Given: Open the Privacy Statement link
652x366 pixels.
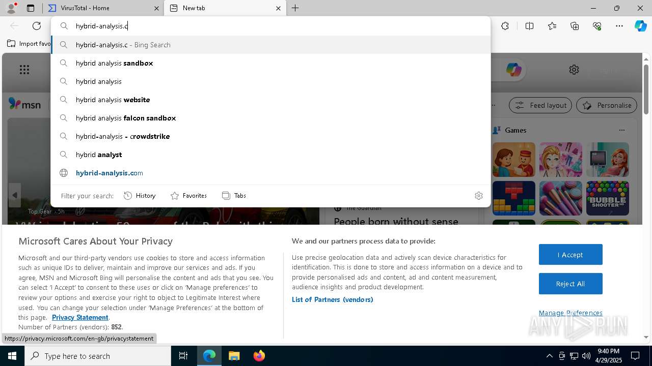Looking at the screenshot, I should tap(80, 317).
